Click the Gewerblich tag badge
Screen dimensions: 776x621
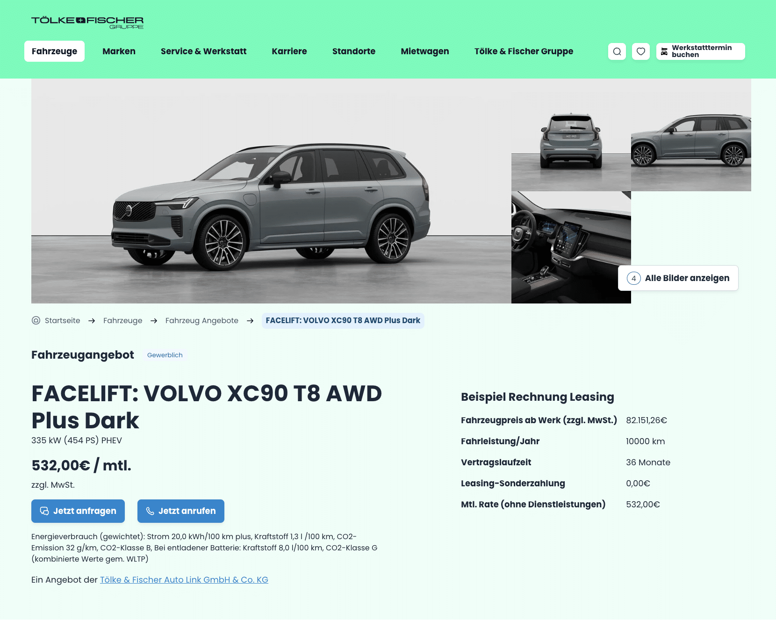coord(165,355)
